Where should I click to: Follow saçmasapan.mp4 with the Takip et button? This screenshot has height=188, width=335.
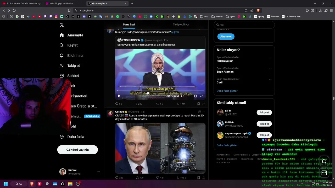[264, 135]
